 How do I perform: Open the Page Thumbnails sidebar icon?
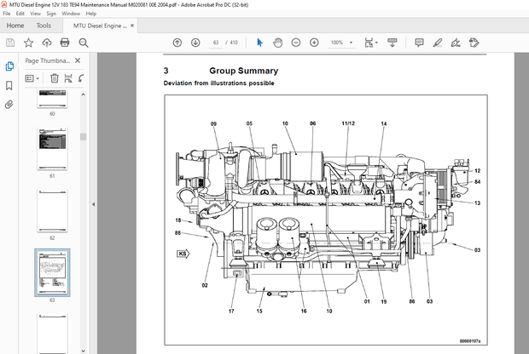tap(9, 66)
